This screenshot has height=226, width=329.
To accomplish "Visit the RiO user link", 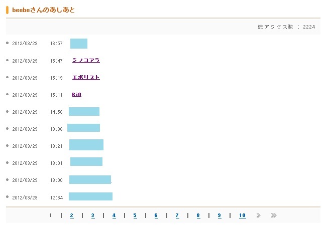I will [x=76, y=94].
